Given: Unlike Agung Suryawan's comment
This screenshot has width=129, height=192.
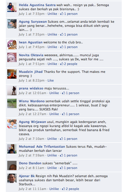Looking at the screenshot, I should pyautogui.click(x=52, y=34).
